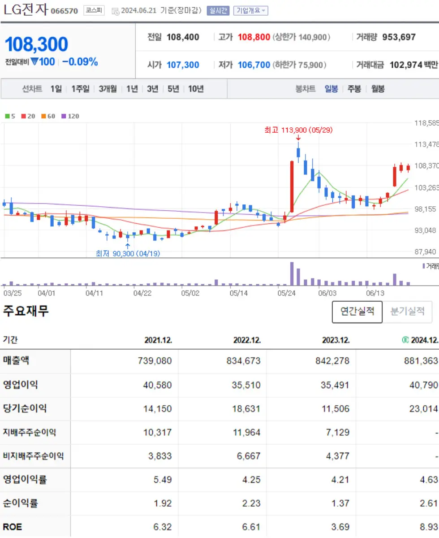This screenshot has width=439, height=538.
Task: Click the 실시간 badge button
Action: 218,10
